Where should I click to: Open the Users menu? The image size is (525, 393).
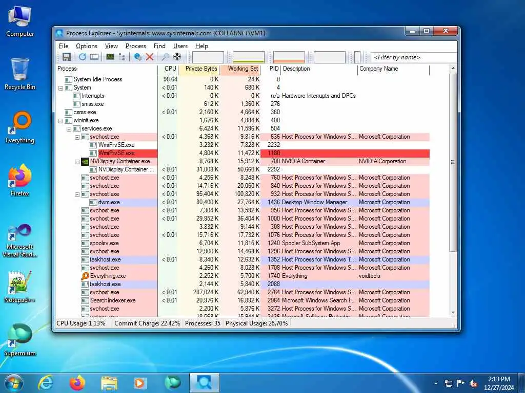point(180,46)
